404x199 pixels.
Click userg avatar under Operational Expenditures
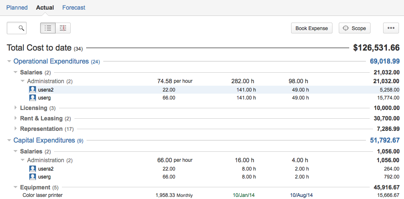coord(32,98)
